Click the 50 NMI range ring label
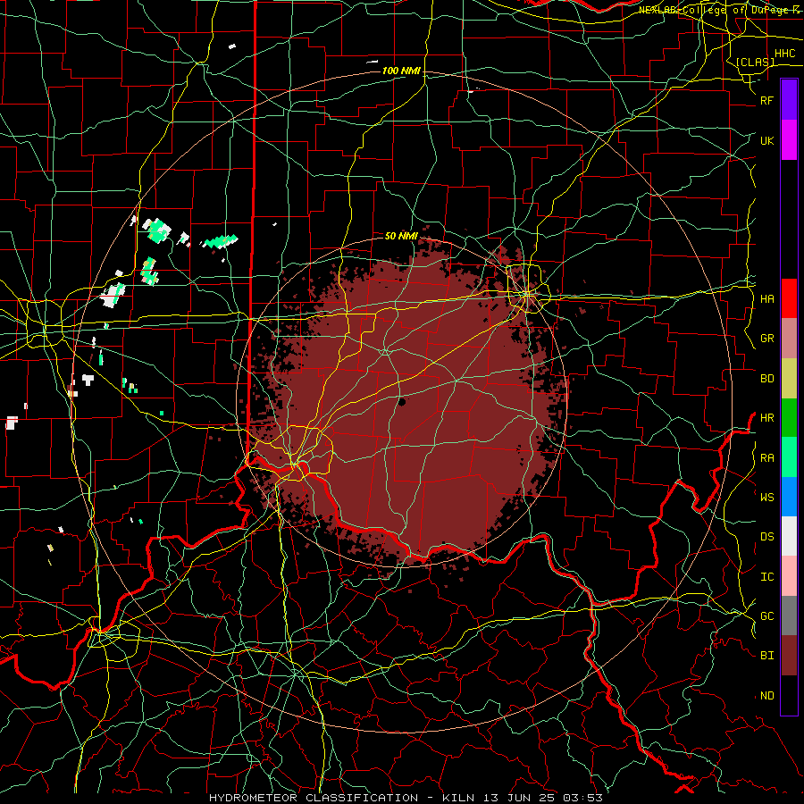Viewport: 804px width, 804px height. [401, 236]
